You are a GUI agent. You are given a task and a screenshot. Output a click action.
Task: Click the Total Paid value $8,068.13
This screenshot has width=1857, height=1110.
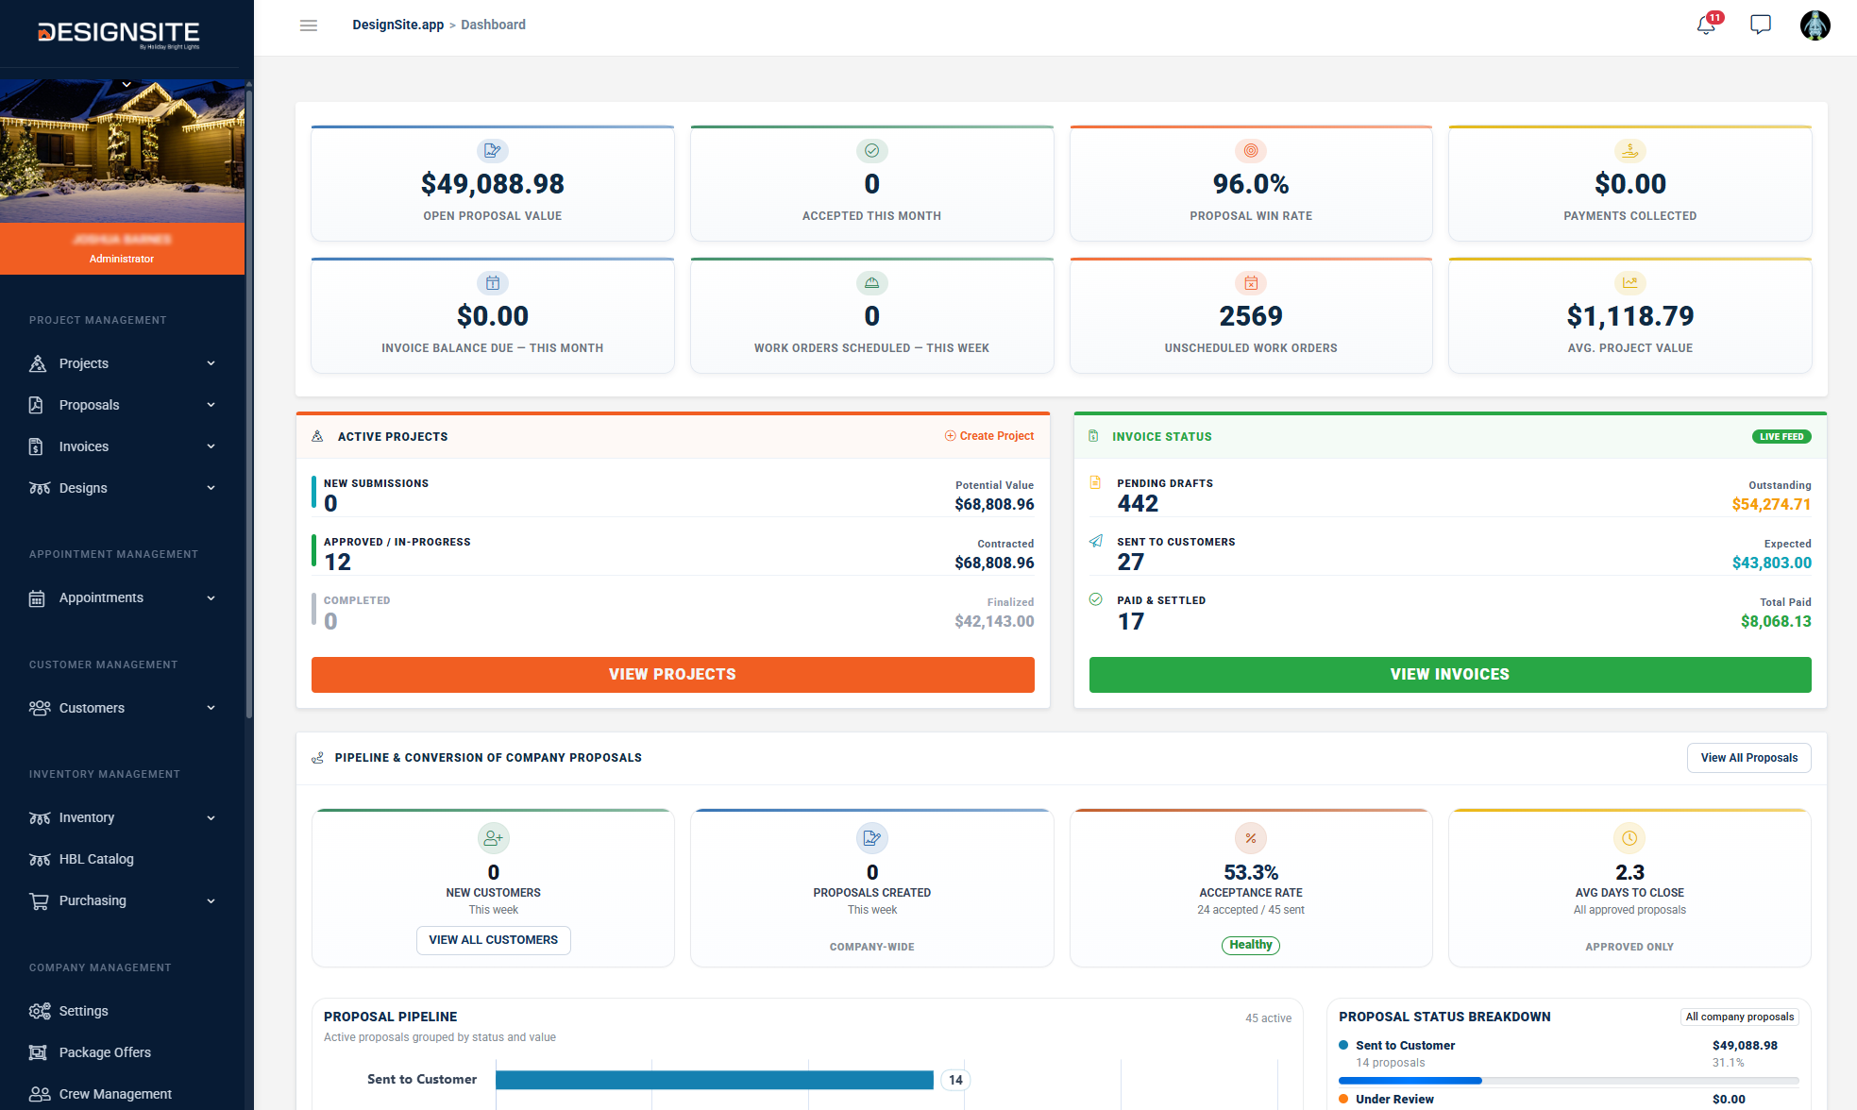[1776, 621]
